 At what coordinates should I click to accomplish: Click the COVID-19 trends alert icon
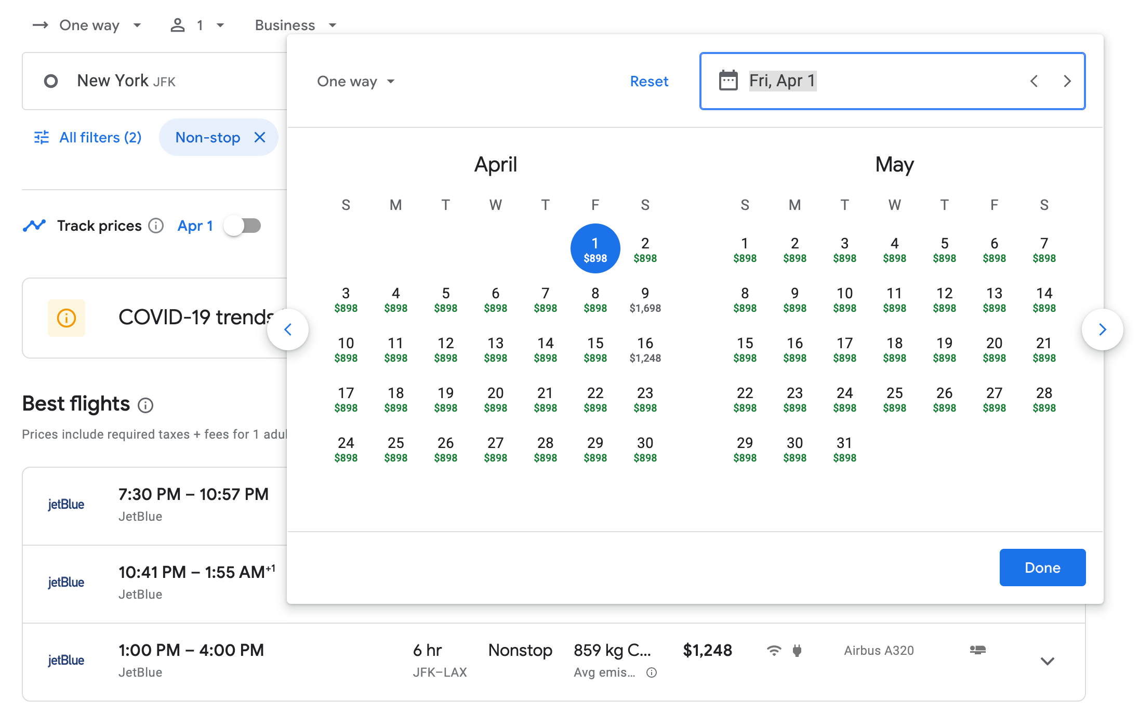(67, 318)
